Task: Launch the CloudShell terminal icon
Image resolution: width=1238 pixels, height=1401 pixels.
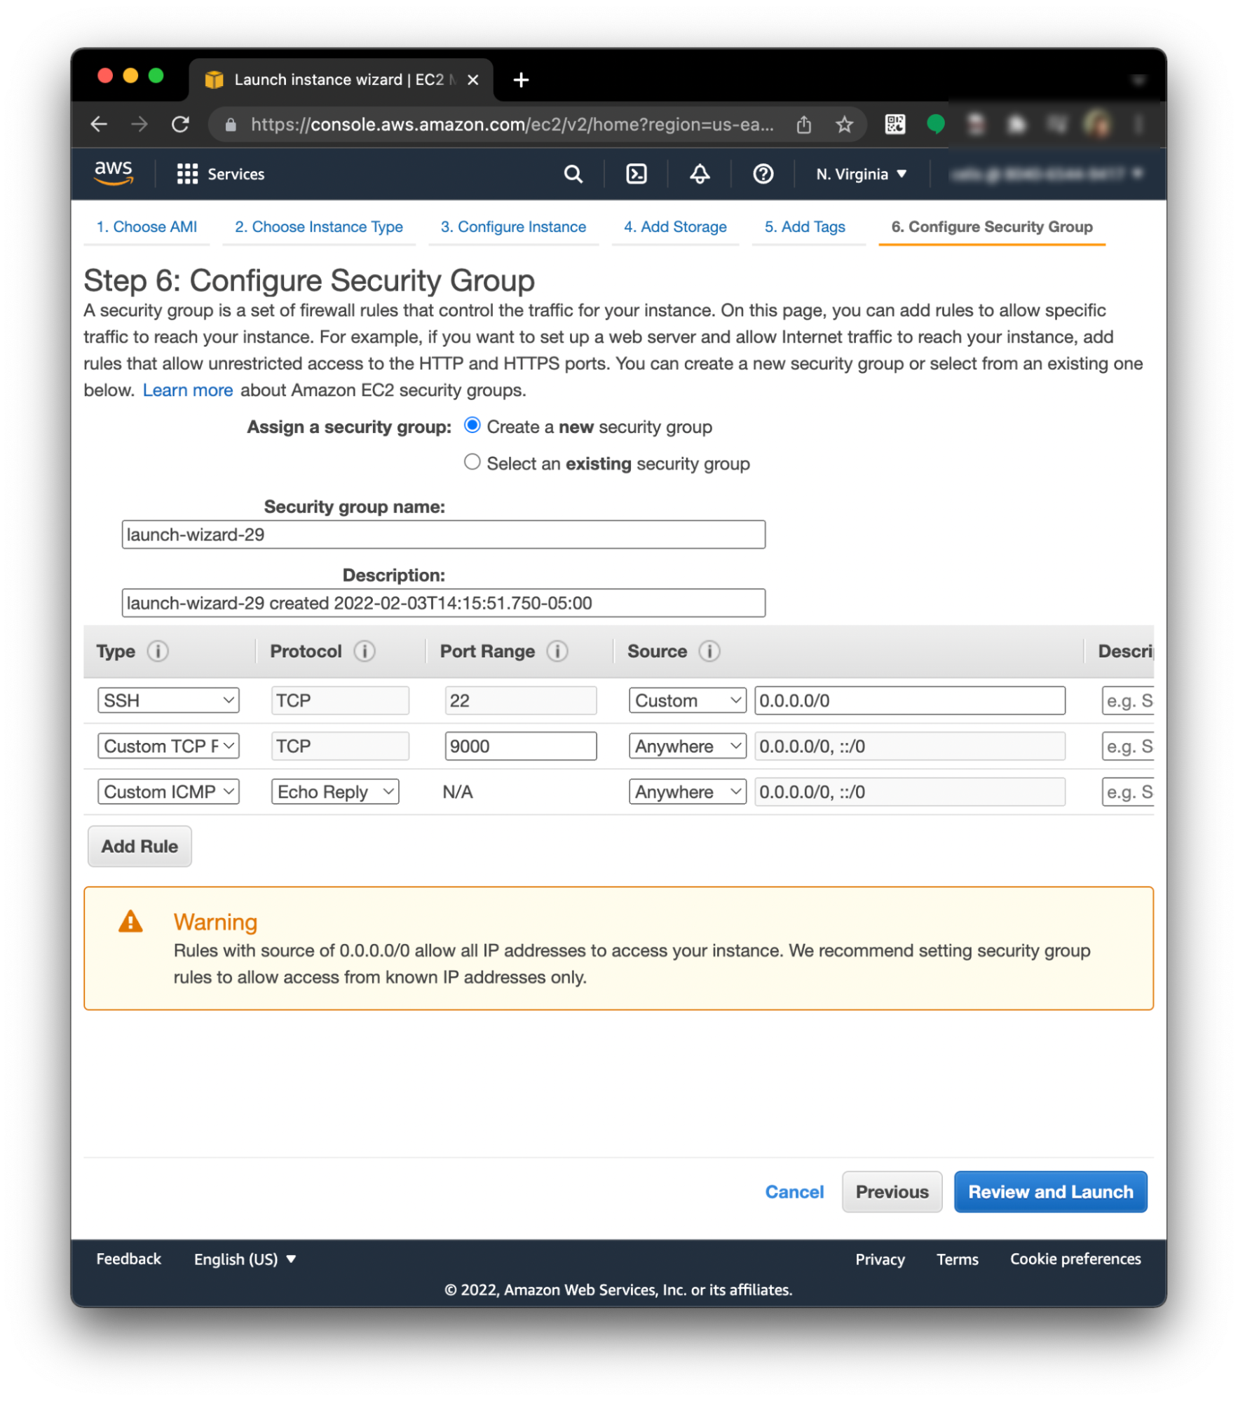Action: point(636,174)
